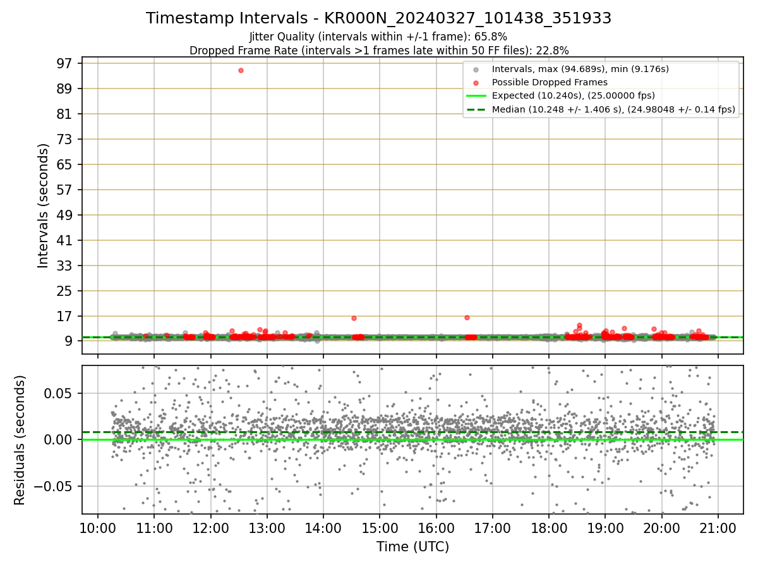Click the y-axis tick label '81'
Viewport: 758px width, 569px height.
[x=66, y=114]
